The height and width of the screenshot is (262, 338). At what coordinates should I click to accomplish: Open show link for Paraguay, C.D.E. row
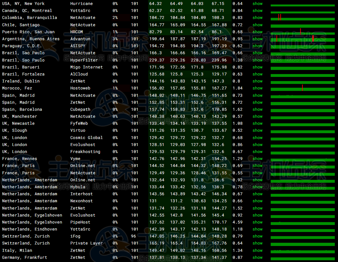[x=257, y=46]
